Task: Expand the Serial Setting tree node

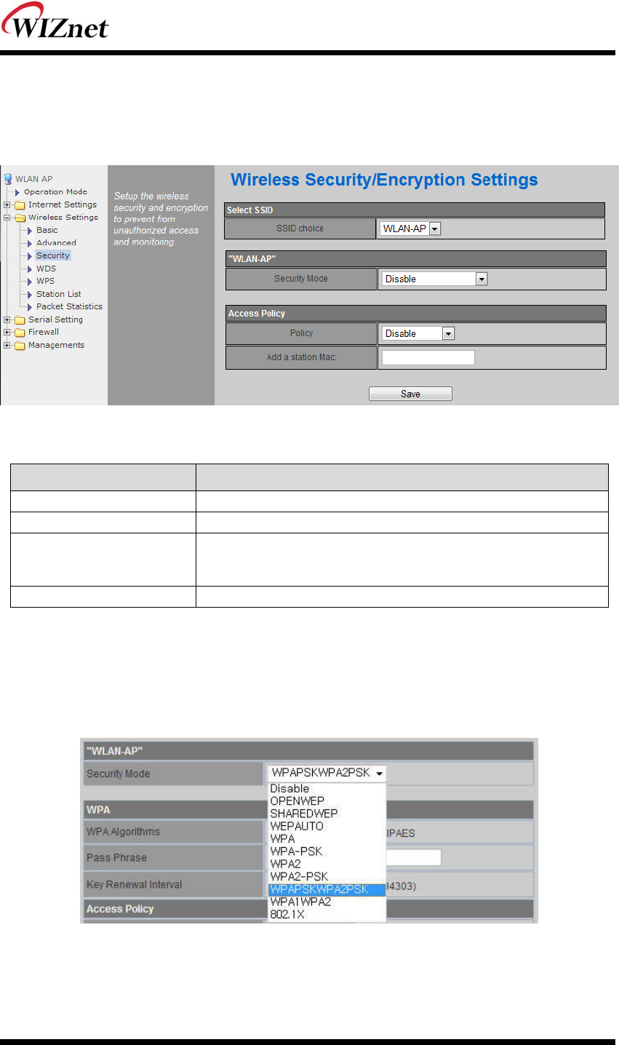Action: click(x=7, y=319)
